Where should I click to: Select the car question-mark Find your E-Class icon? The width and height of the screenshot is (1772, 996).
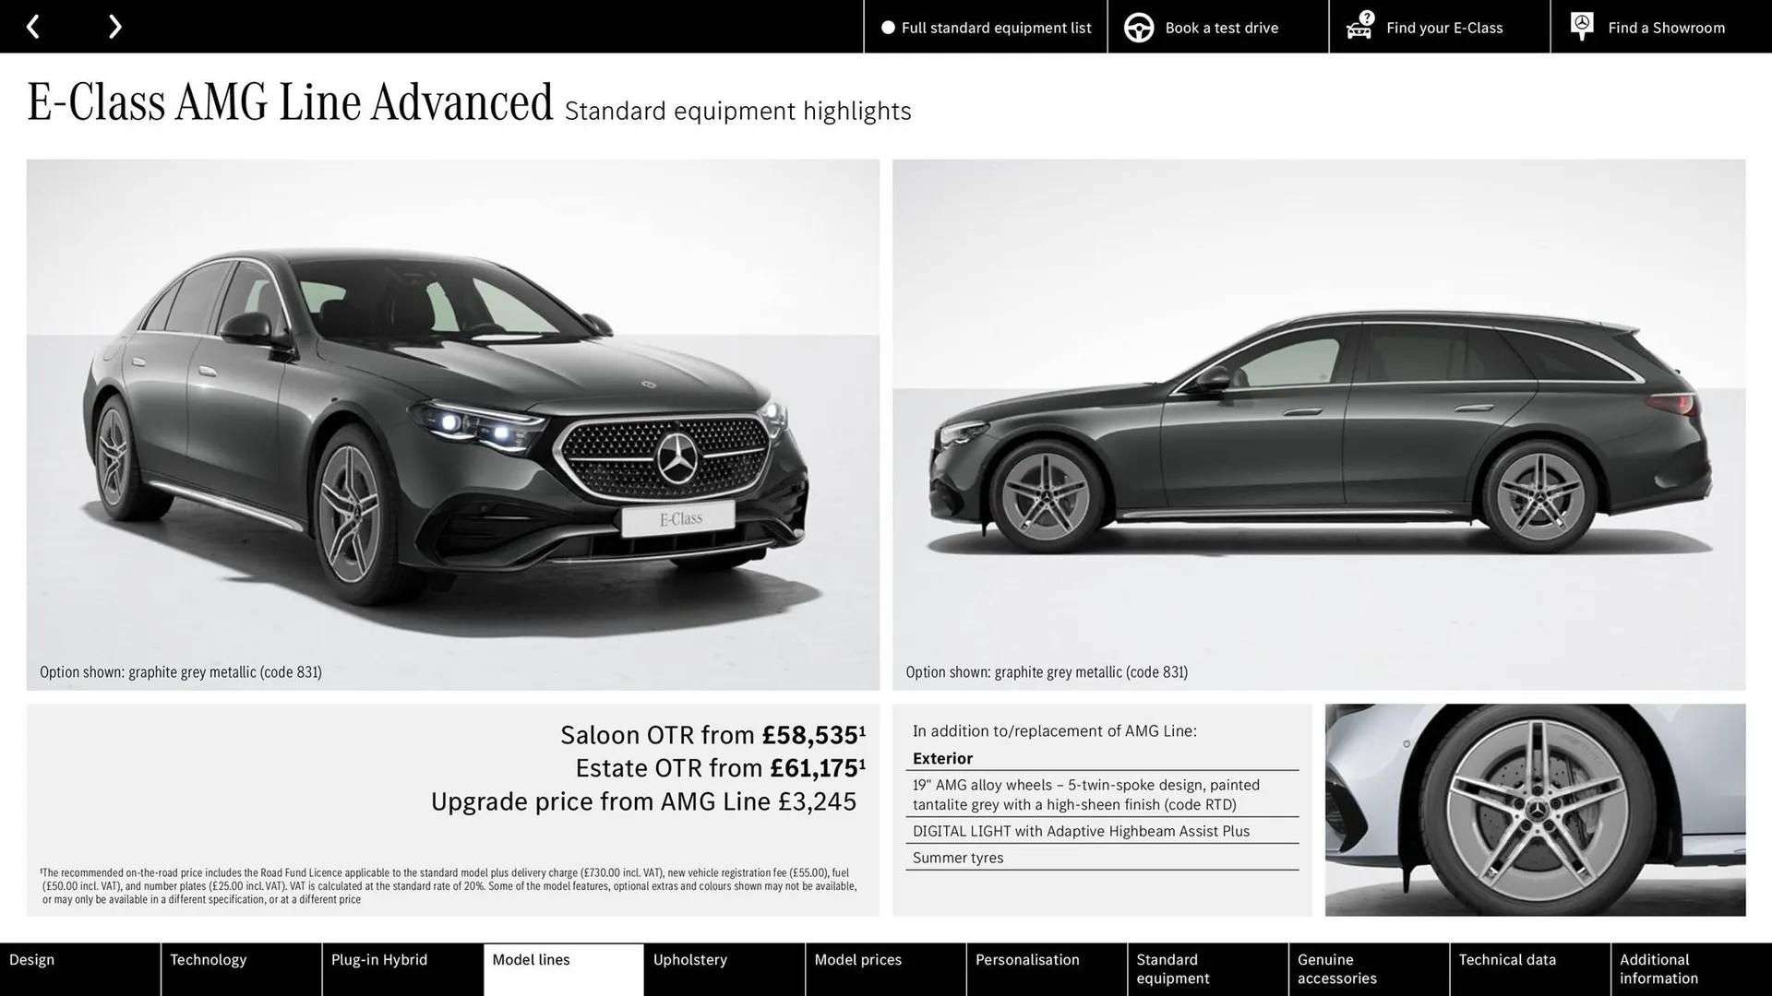tap(1357, 27)
